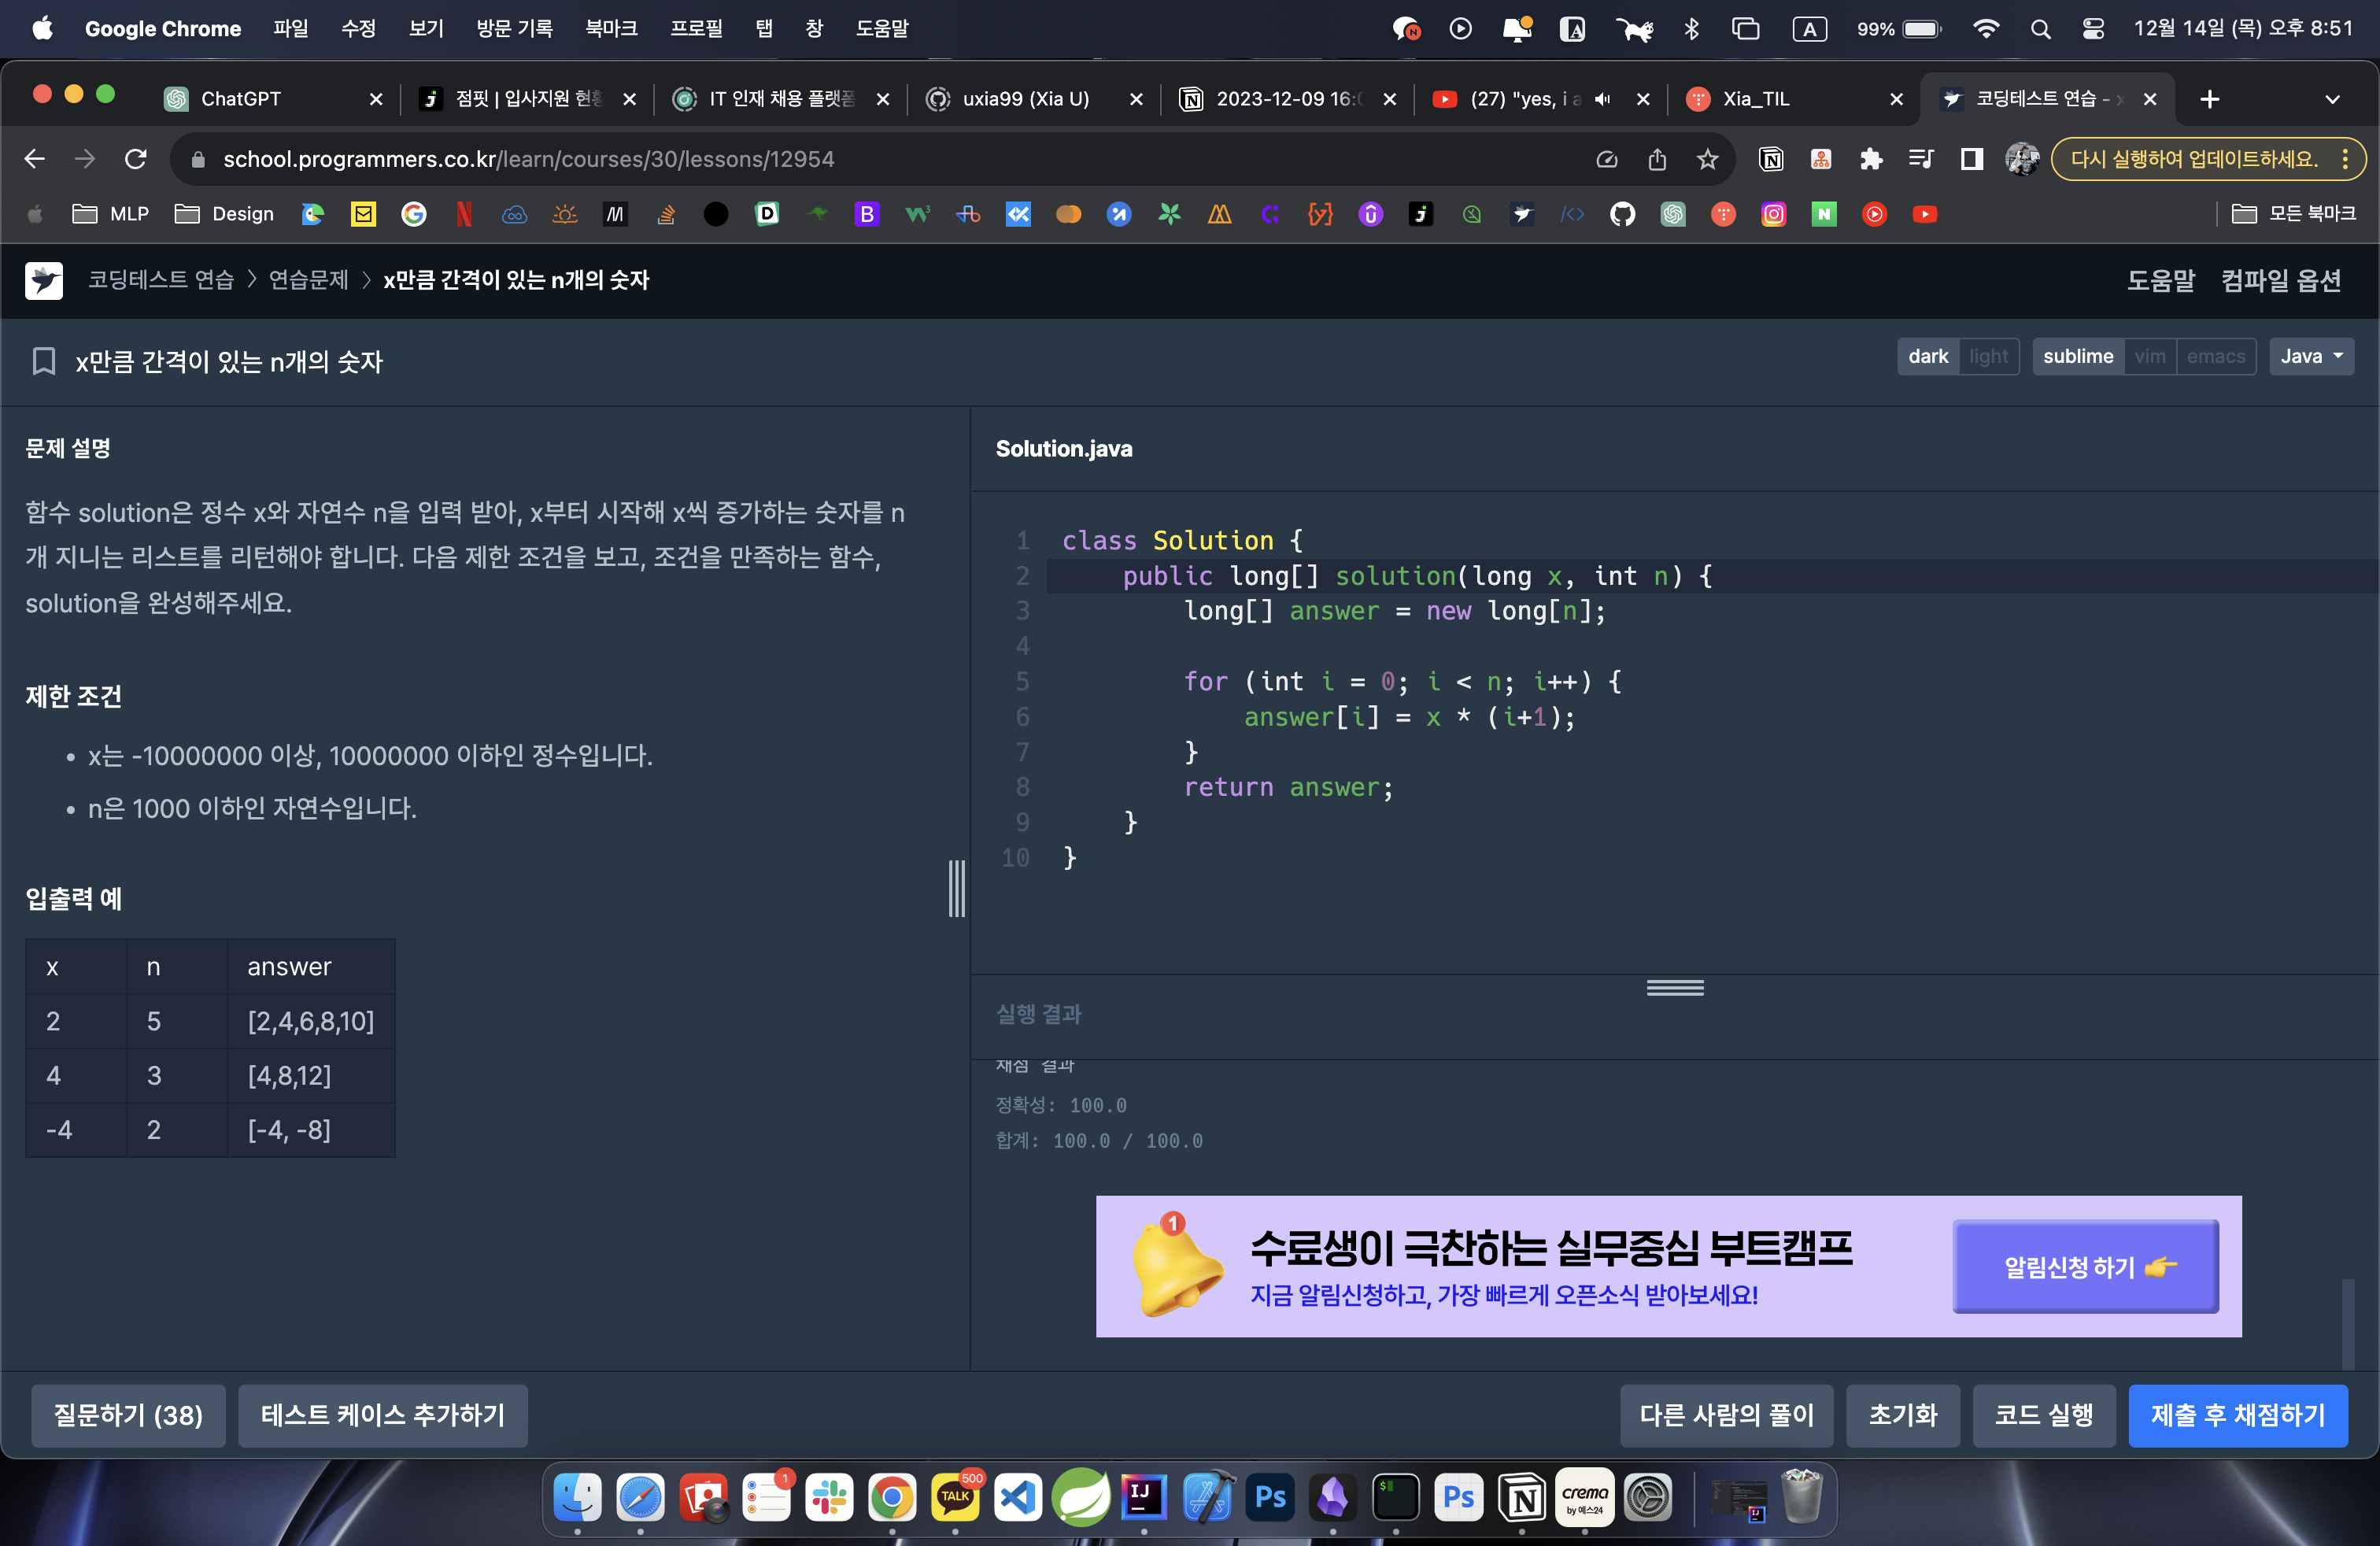The height and width of the screenshot is (1546, 2380).
Task: Click 제출 후 채점하기 submit button
Action: [2237, 1415]
